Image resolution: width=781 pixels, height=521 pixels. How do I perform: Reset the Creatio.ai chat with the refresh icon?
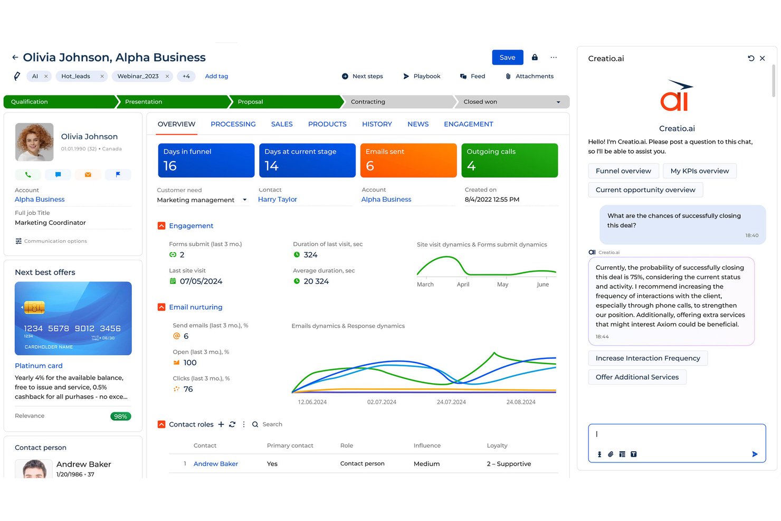point(751,59)
